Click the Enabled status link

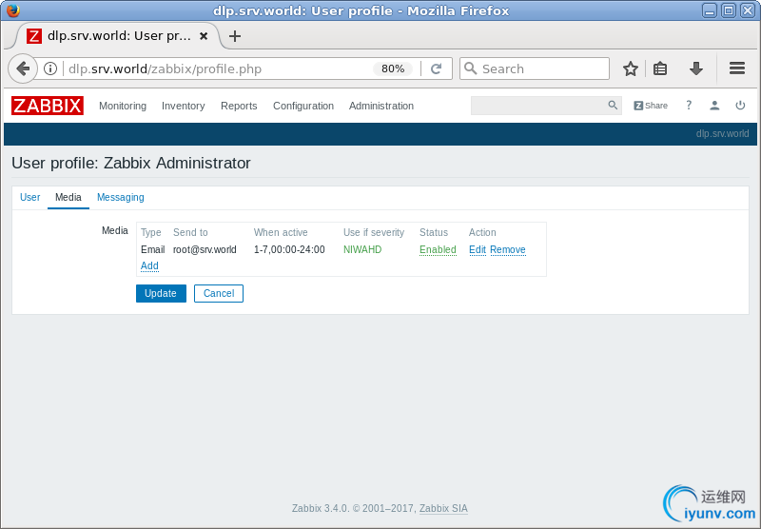tap(438, 249)
